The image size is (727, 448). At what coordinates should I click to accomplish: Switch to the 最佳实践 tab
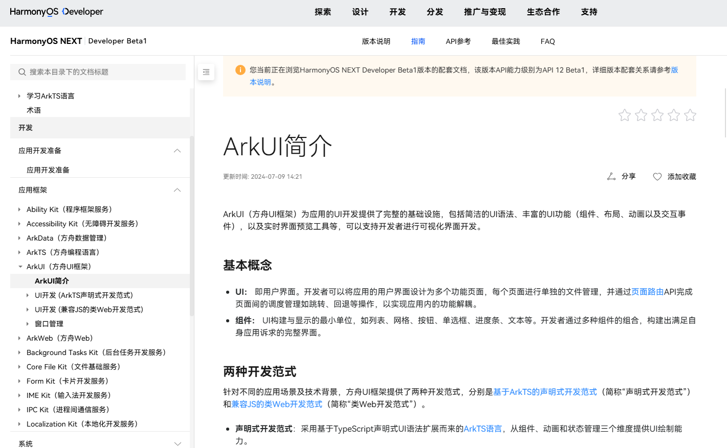506,41
